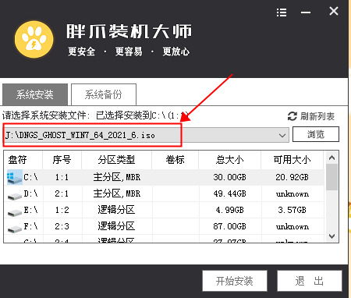Switch to the 系统备份 tab
The height and width of the screenshot is (298, 351).
pyautogui.click(x=104, y=94)
